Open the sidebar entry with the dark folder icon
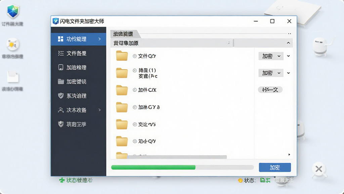Viewport: 344px width, 194px height. [x=78, y=82]
